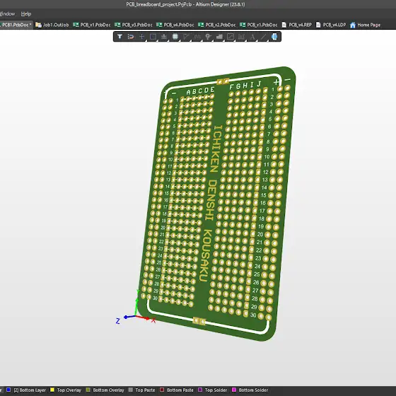Screen dimensions: 396x396
Task: Select the Place Keepout region icon
Action: click(231, 37)
